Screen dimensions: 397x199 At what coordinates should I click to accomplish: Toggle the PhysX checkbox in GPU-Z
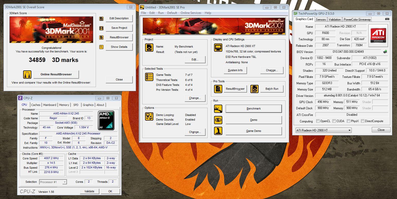[348, 121]
